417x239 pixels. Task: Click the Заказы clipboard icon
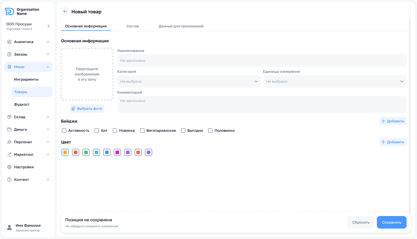9,54
